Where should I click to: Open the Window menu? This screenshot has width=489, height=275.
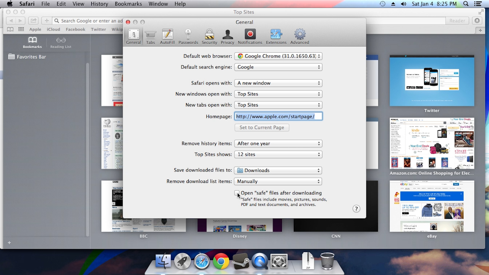point(158,4)
